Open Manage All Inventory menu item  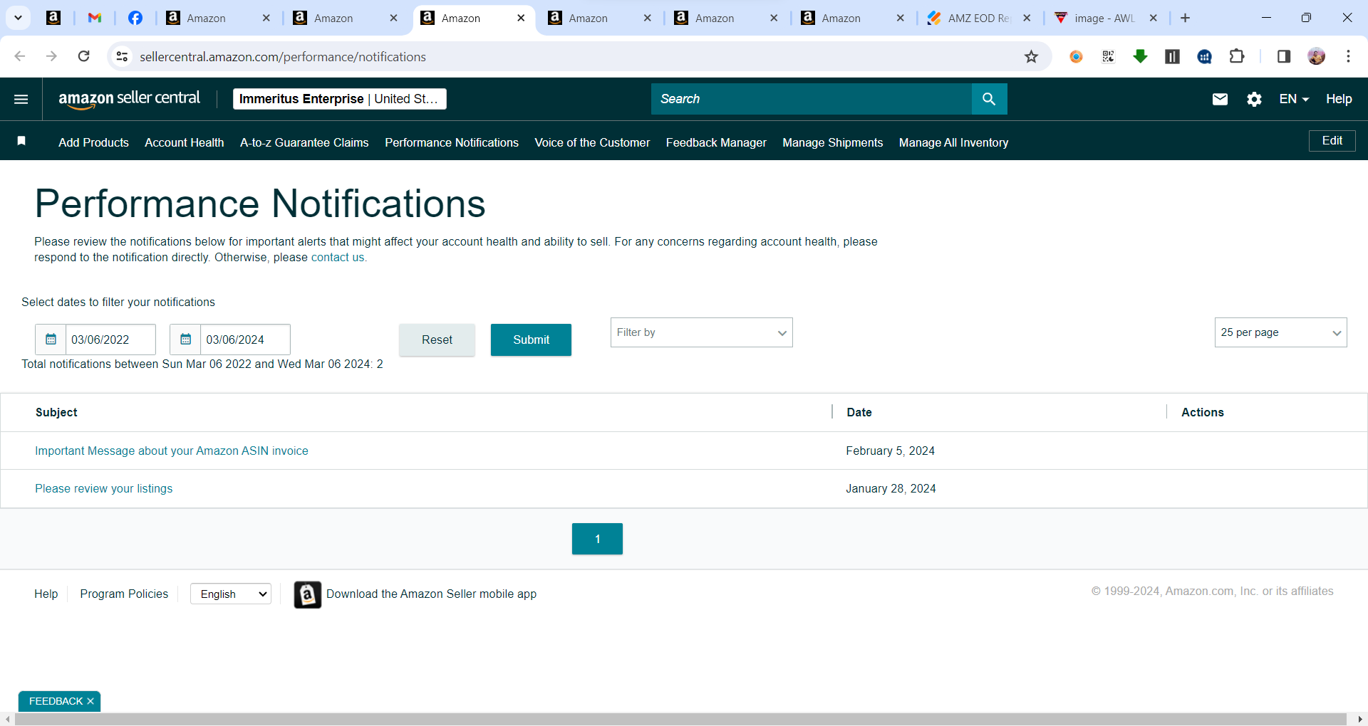tap(953, 142)
